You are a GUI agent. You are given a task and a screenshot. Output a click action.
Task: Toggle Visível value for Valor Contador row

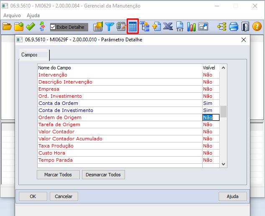click(211, 132)
